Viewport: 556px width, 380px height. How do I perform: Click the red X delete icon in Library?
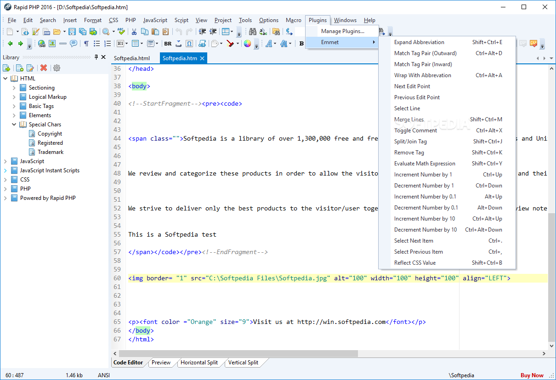pos(44,68)
